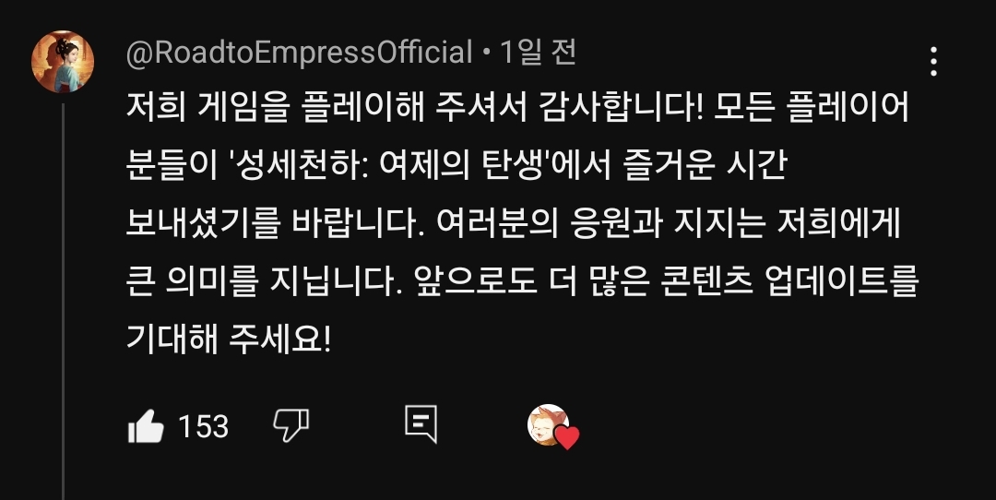The width and height of the screenshot is (996, 500).
Task: Tap the red heart on the creator badge
Action: click(x=566, y=437)
